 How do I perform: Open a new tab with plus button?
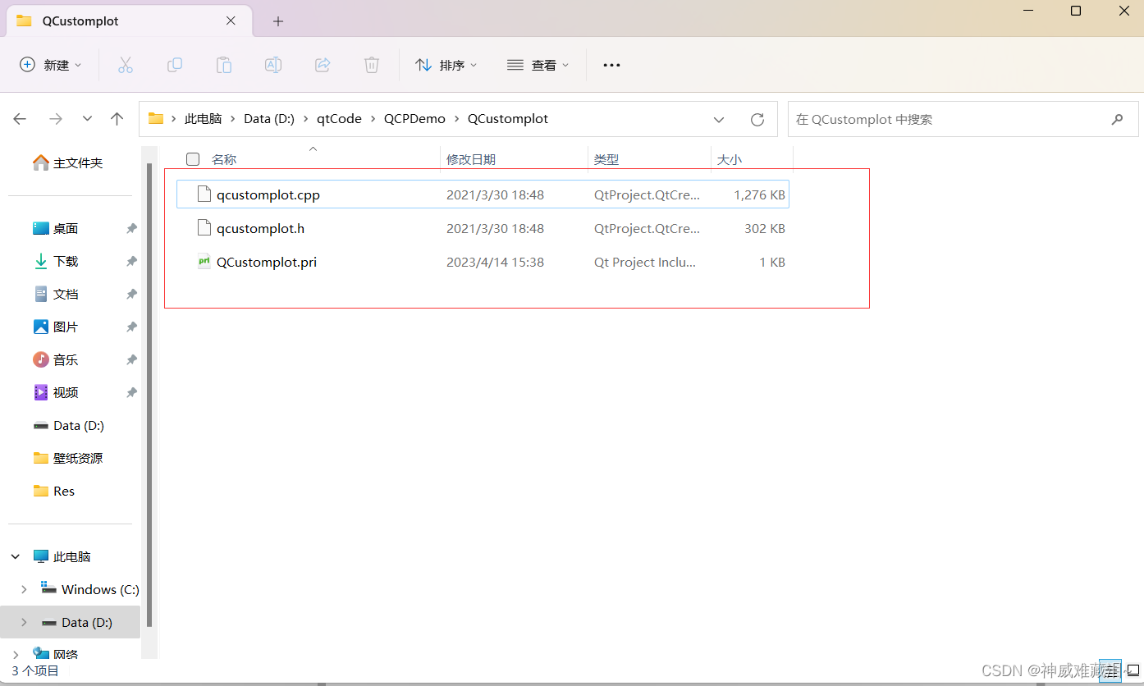click(278, 21)
